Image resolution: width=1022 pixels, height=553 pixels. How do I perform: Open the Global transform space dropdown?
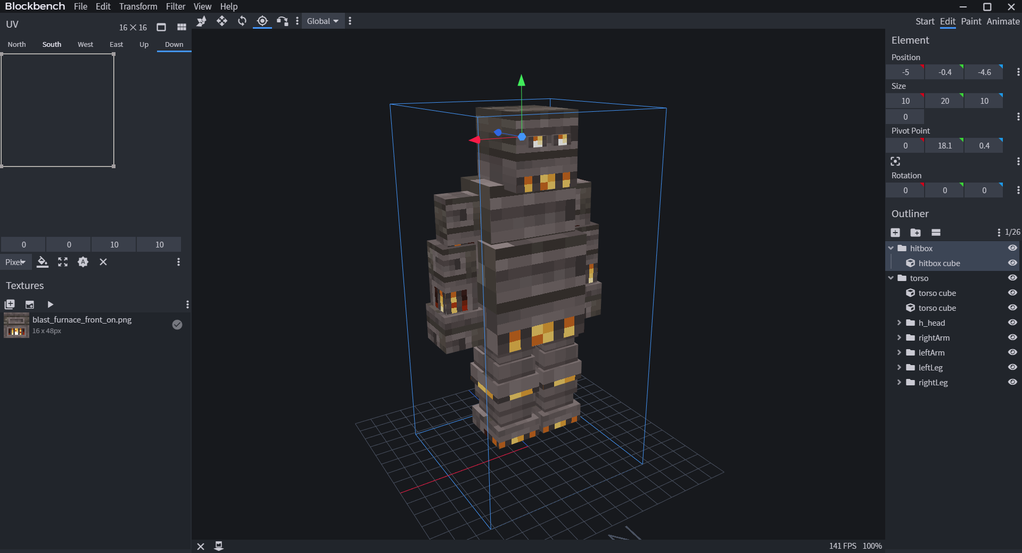[323, 21]
